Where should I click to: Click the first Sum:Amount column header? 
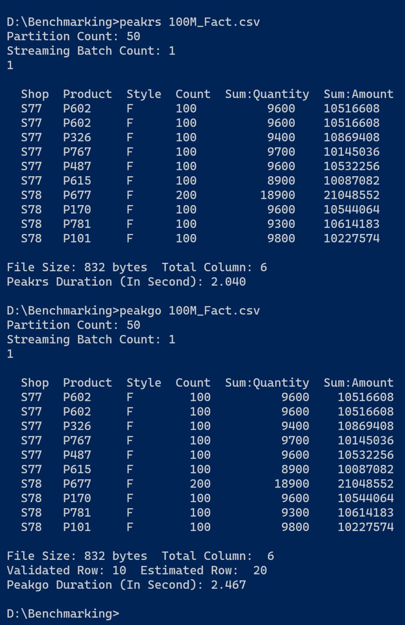click(359, 94)
